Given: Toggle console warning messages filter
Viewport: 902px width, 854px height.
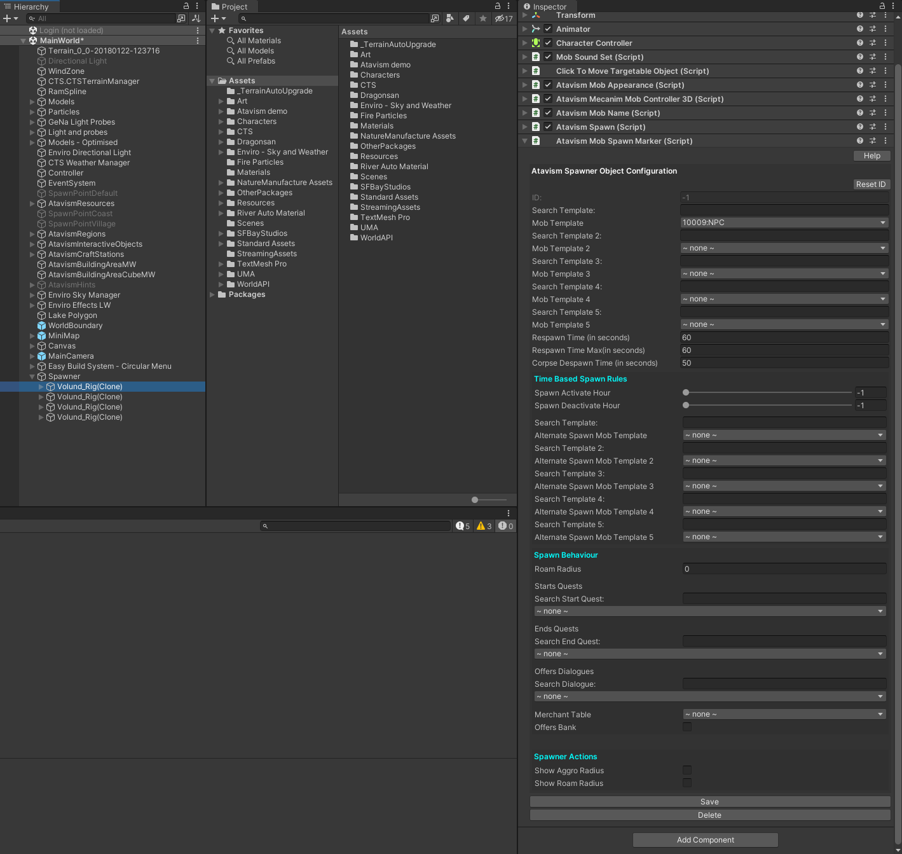Looking at the screenshot, I should coord(484,526).
